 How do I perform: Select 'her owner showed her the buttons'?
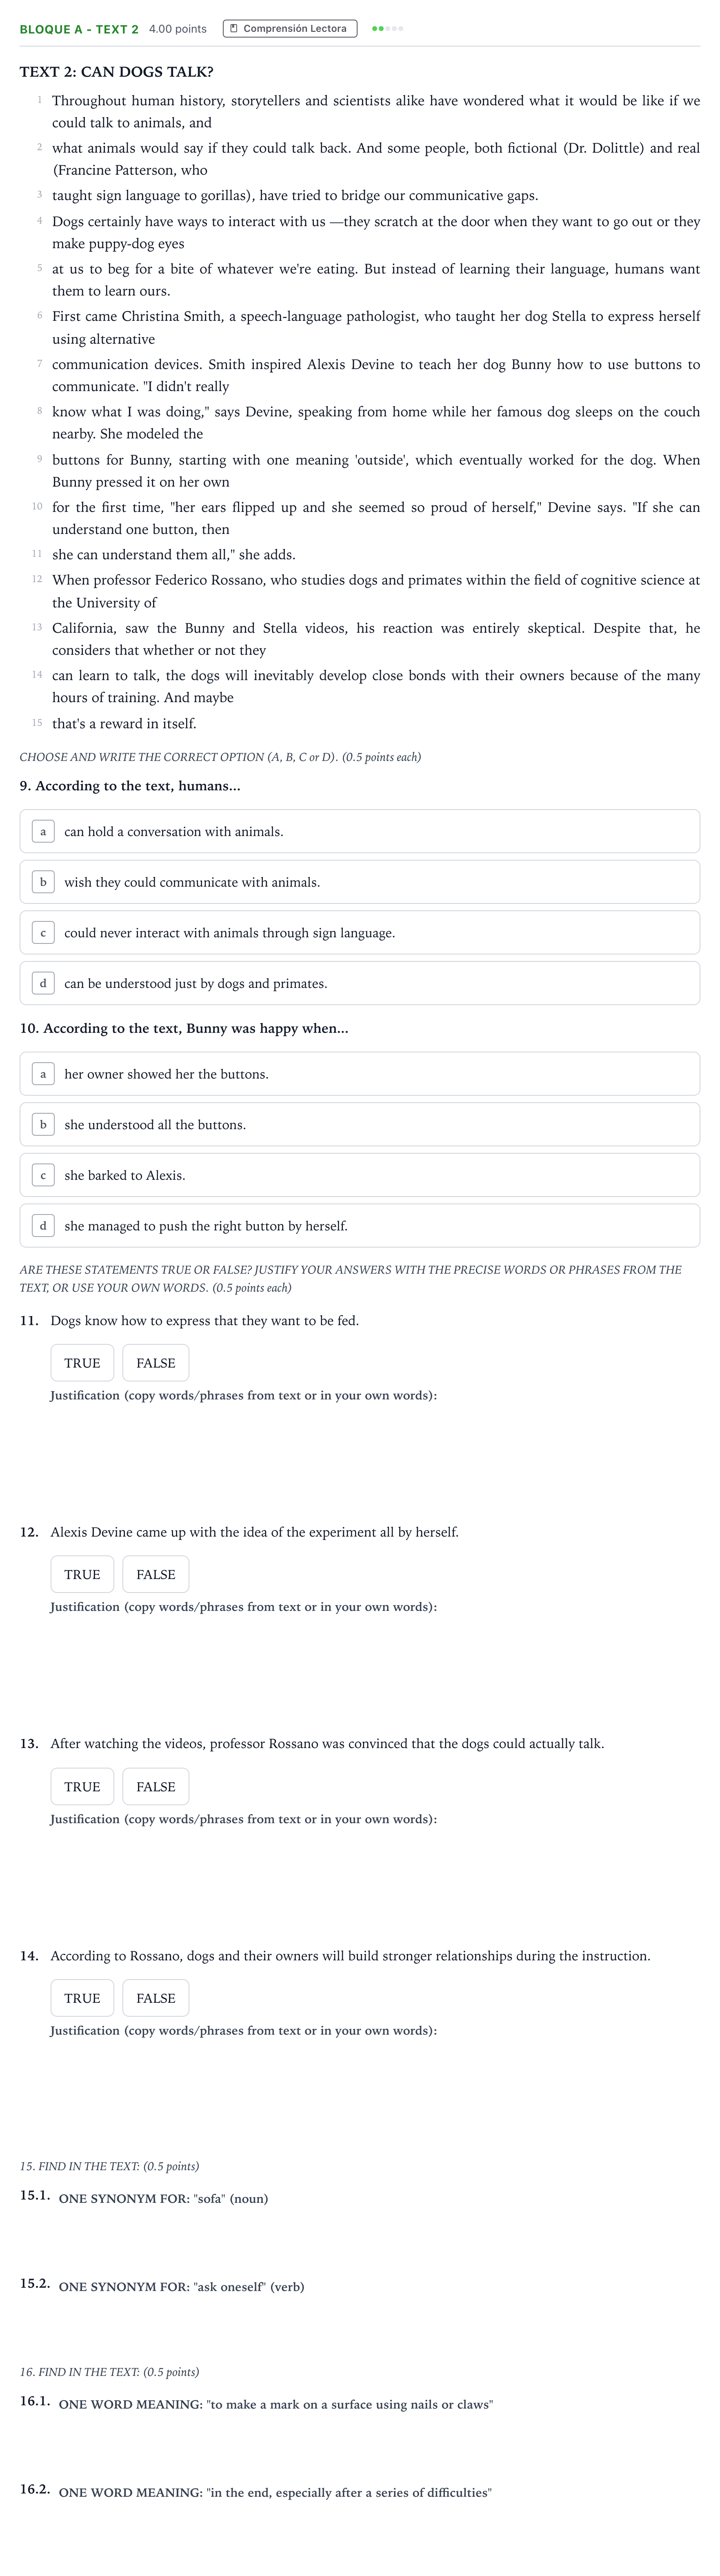pyautogui.click(x=360, y=1074)
